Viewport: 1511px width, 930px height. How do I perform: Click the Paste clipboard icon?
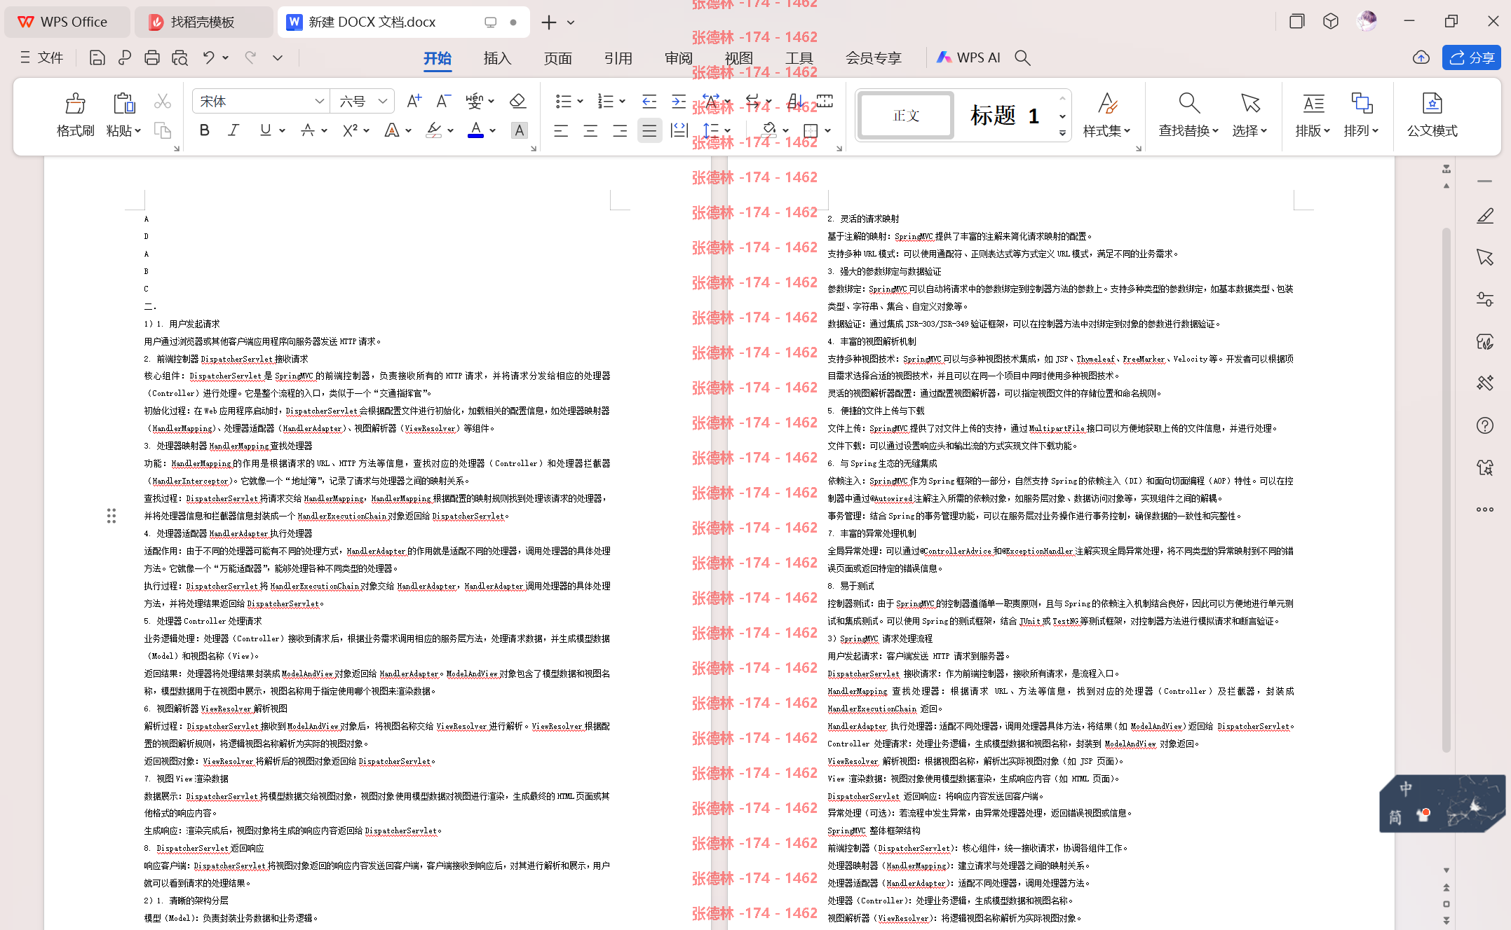coord(124,104)
